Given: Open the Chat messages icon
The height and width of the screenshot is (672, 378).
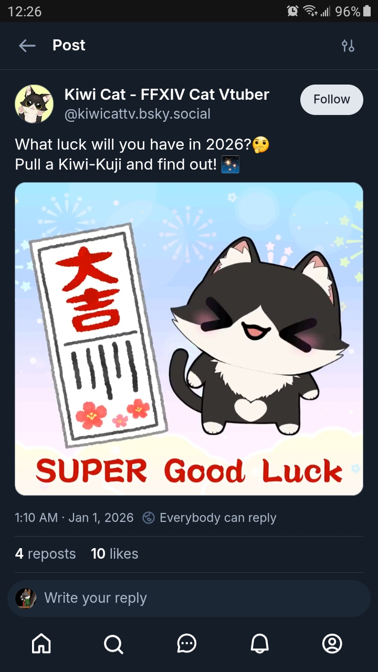Looking at the screenshot, I should [186, 643].
